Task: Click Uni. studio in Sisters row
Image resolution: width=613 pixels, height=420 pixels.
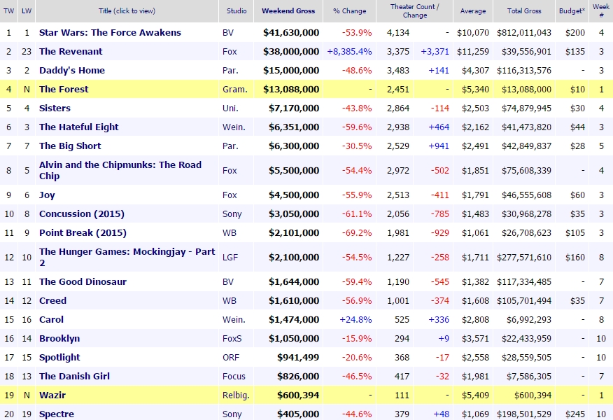Action: pos(230,108)
